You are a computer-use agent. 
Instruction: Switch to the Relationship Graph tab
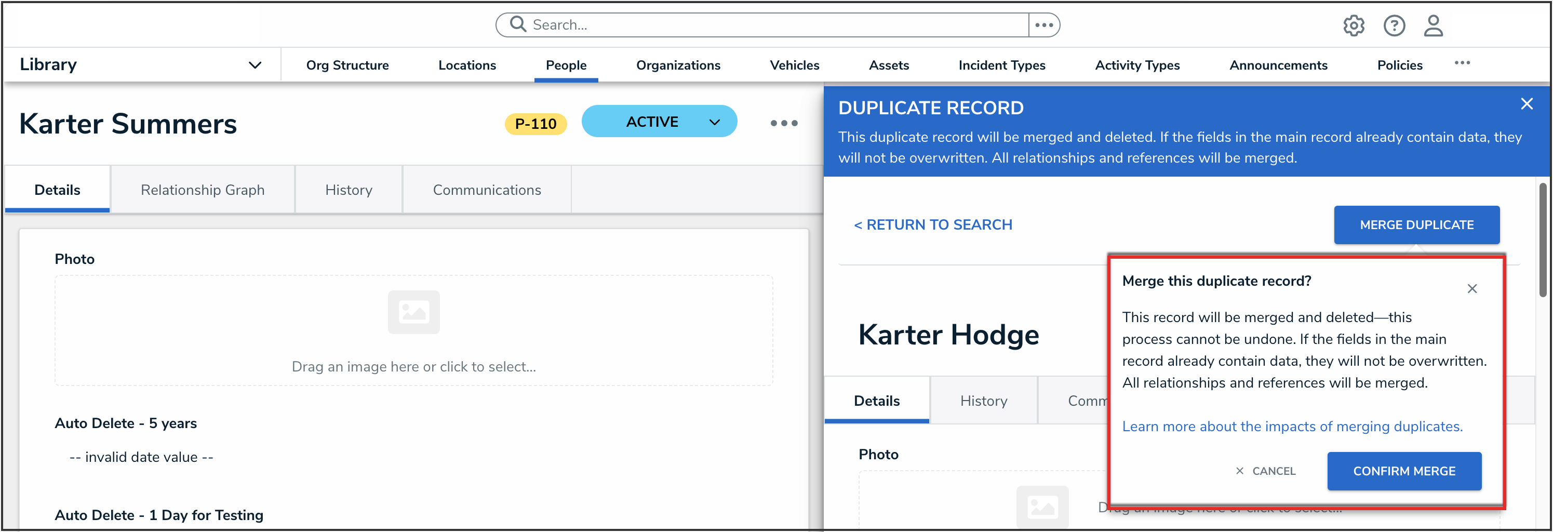click(203, 190)
